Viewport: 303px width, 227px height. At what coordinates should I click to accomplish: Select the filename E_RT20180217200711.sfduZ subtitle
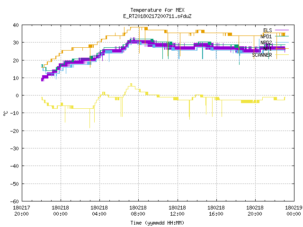point(157,16)
